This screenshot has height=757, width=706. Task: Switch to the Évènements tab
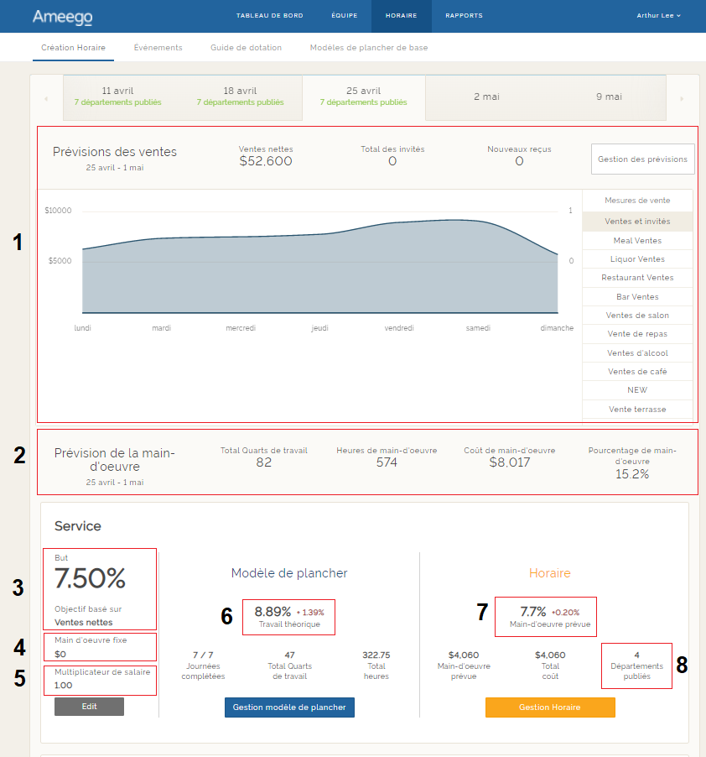pyautogui.click(x=158, y=48)
